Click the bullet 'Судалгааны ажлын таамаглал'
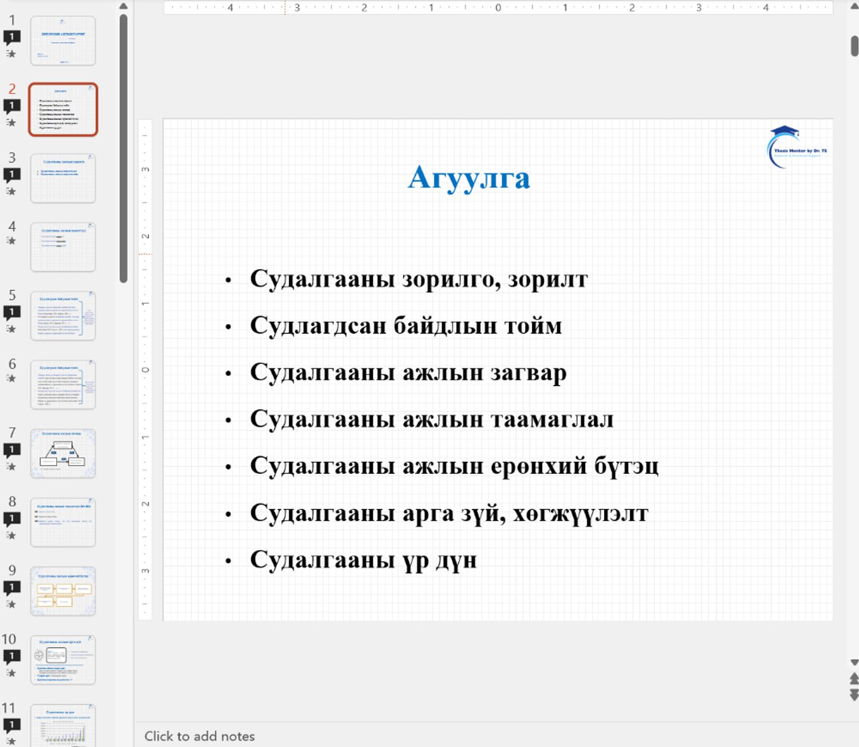859x747 pixels. [432, 419]
